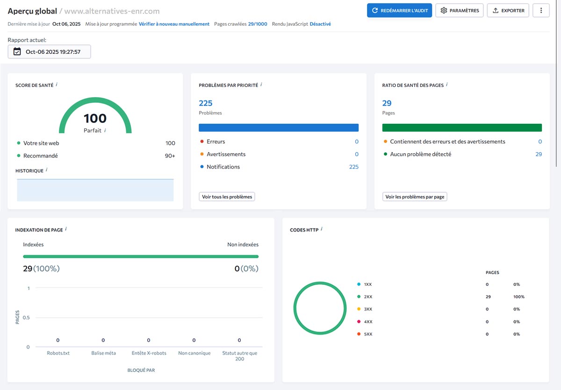Open the current report date dropdown
561x390 pixels.
click(x=49, y=52)
